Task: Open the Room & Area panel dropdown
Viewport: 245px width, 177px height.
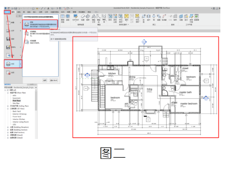Action: tap(128, 25)
